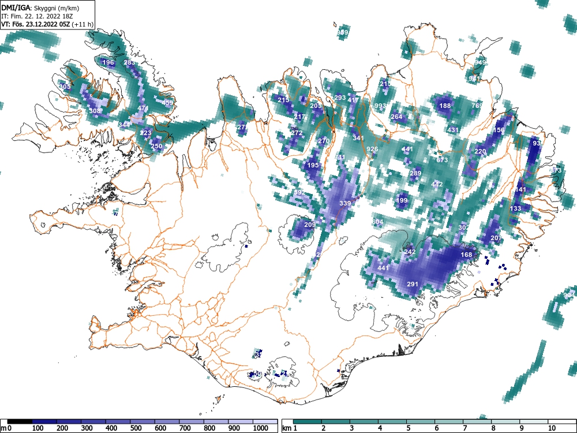This screenshot has height=433, width=577.
Task: Click the visibility value '209' on the map
Action: [310, 225]
